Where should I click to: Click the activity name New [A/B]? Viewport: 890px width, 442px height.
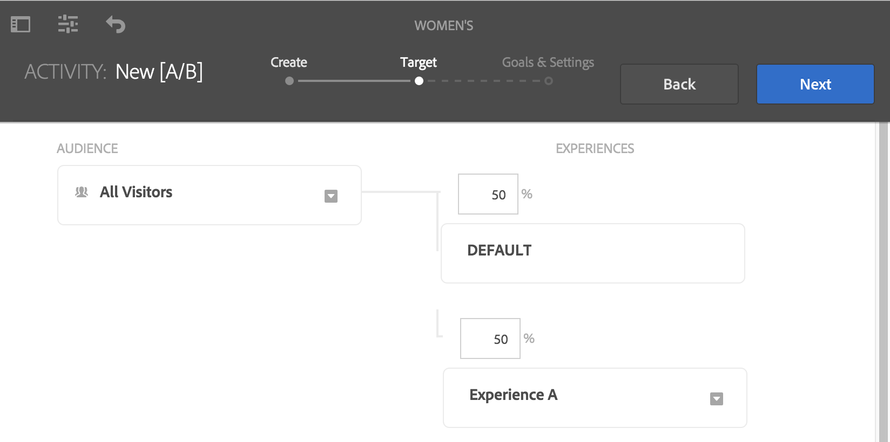click(x=159, y=72)
